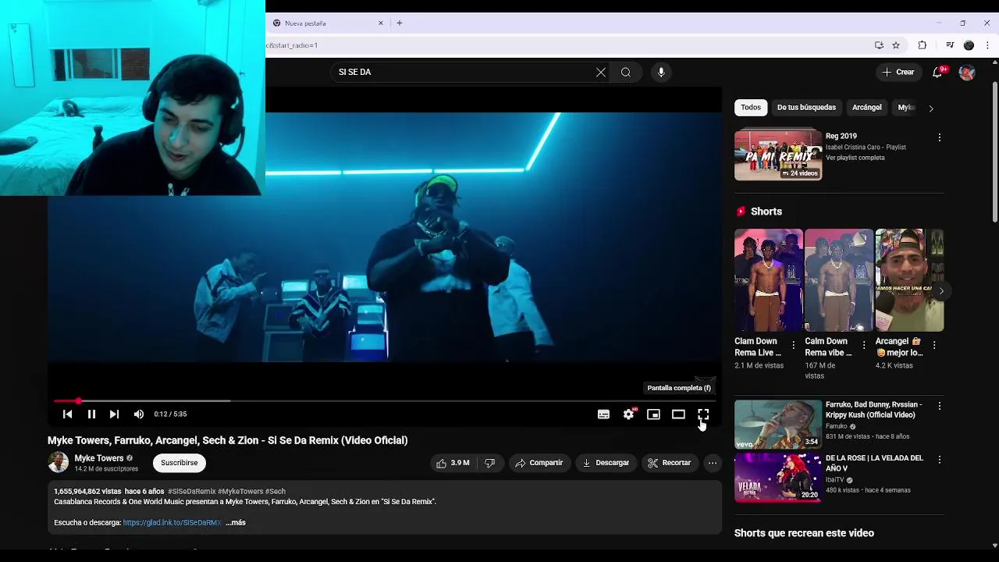Like the video with 3.9 M
999x562 pixels.
coord(453,463)
